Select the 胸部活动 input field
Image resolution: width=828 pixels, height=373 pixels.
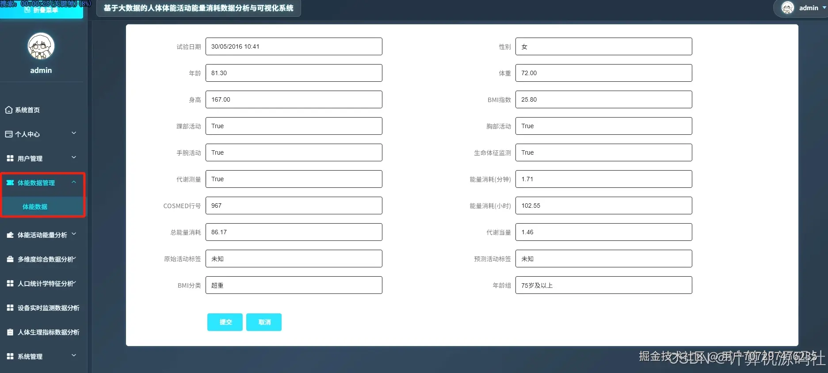604,126
